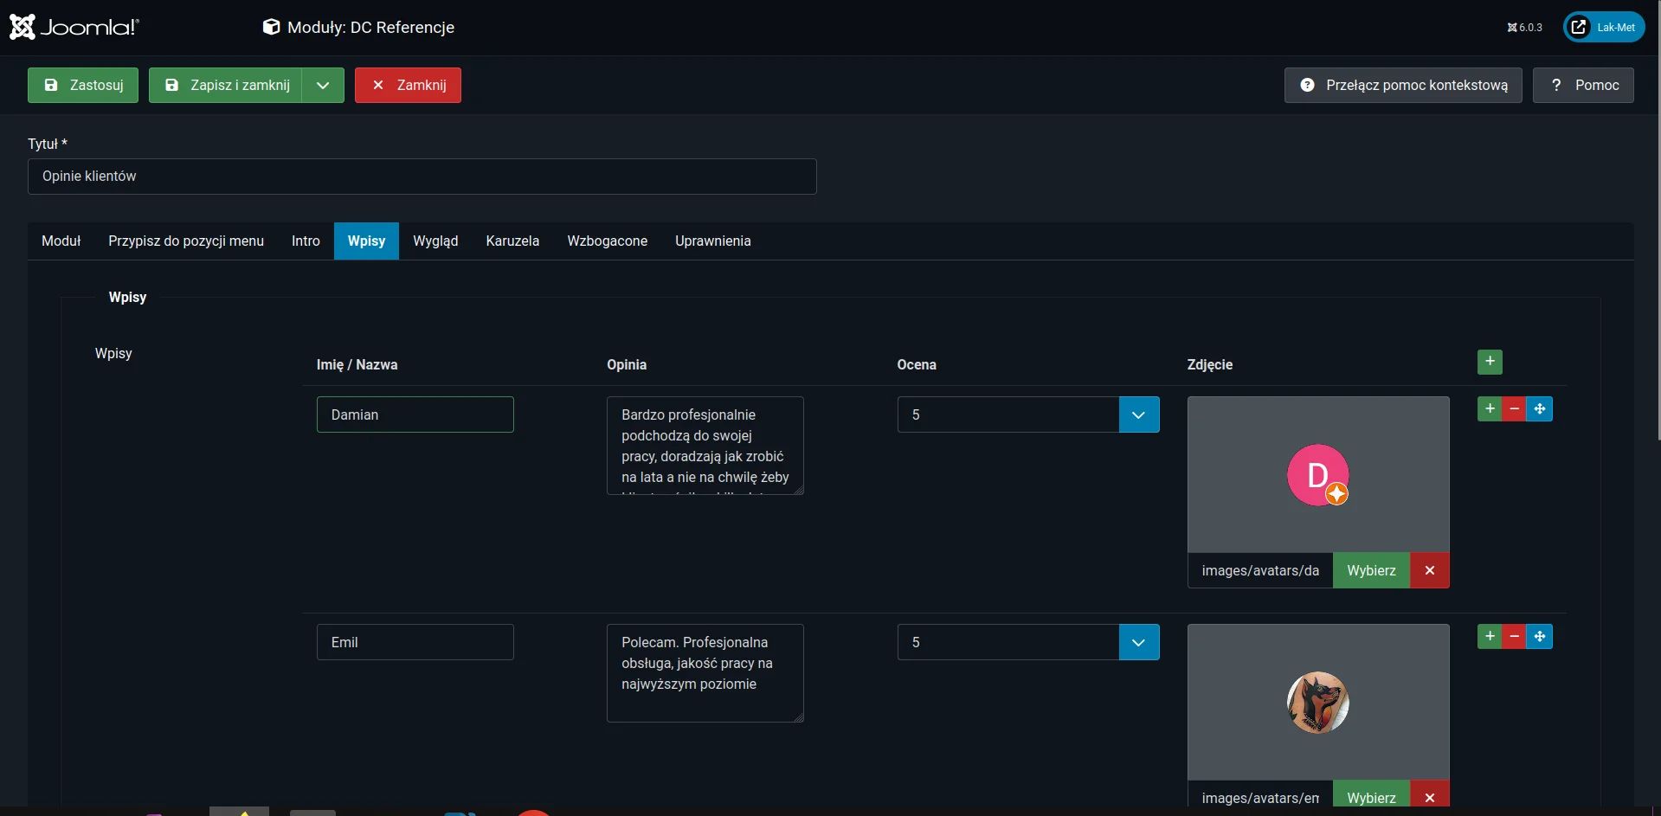Click Wybierz to choose Damian's photo

click(1371, 570)
